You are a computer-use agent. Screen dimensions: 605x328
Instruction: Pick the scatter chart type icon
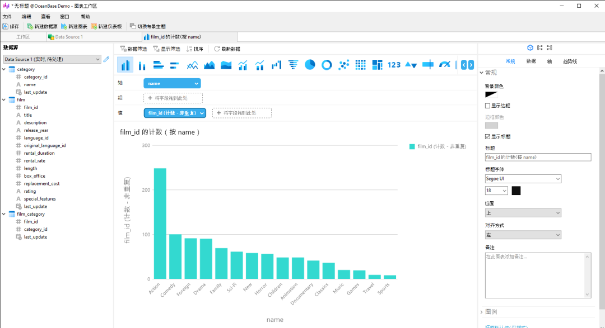344,65
